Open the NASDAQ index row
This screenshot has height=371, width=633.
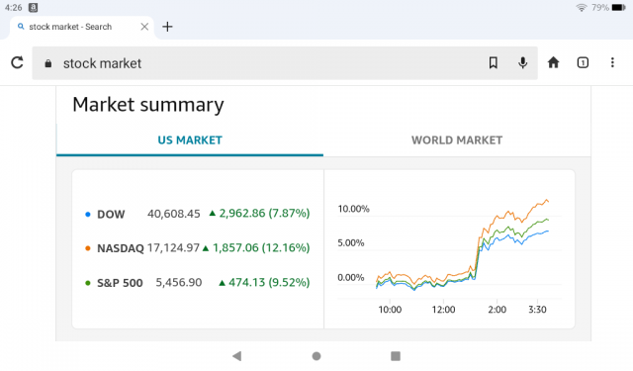(198, 247)
